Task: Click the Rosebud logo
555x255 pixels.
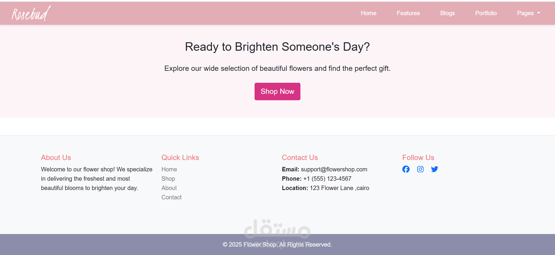Action: coord(31,13)
